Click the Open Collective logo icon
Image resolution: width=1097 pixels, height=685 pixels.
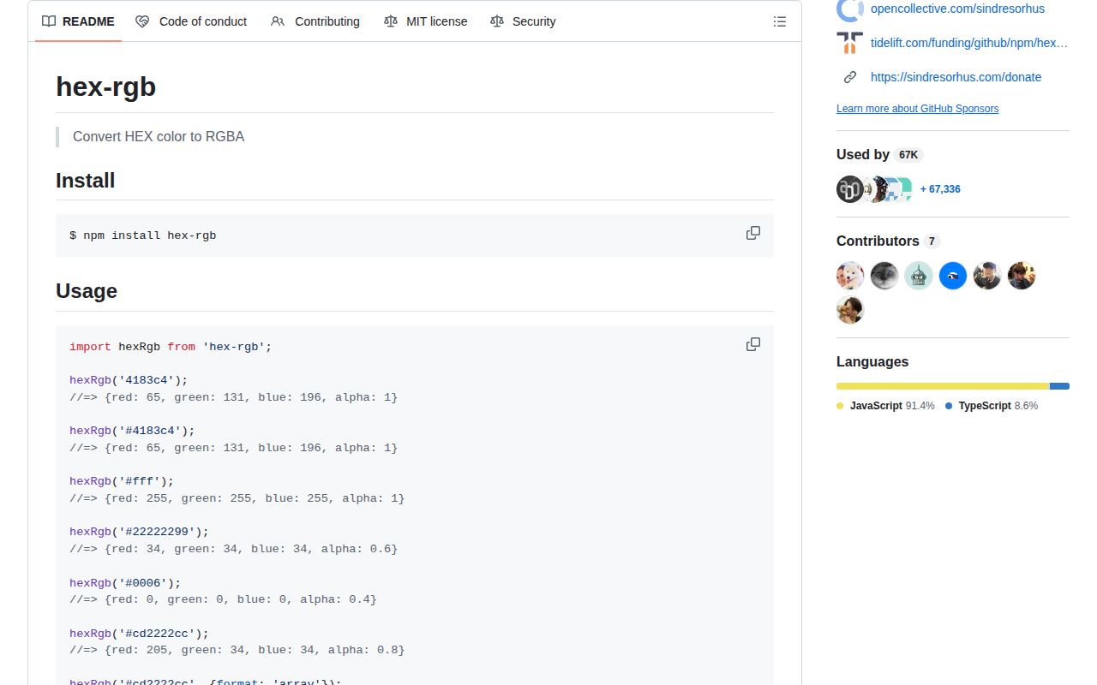pyautogui.click(x=850, y=9)
